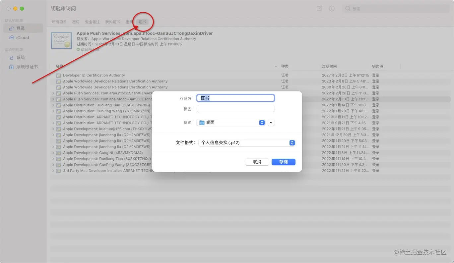The width and height of the screenshot is (454, 263).
Task: Open the info icon in the toolbar
Action: (x=332, y=9)
